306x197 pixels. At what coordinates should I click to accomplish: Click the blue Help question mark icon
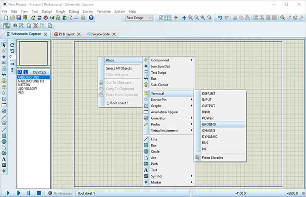click(x=91, y=18)
